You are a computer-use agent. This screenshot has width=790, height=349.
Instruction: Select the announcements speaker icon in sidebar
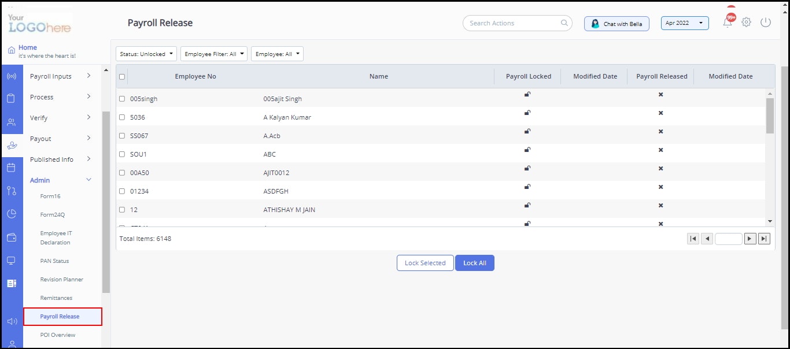pyautogui.click(x=12, y=321)
